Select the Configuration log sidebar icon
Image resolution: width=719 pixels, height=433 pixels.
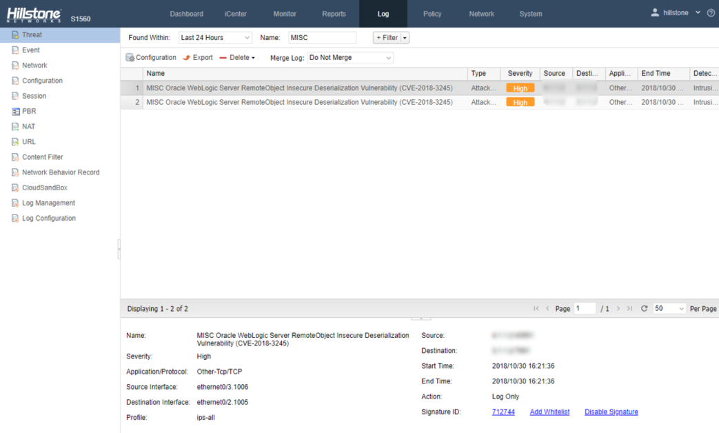pos(15,81)
